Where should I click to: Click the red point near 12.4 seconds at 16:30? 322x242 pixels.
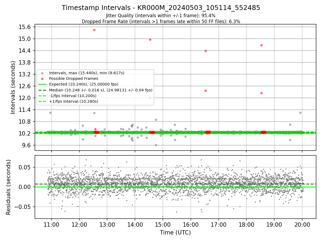coord(206,91)
